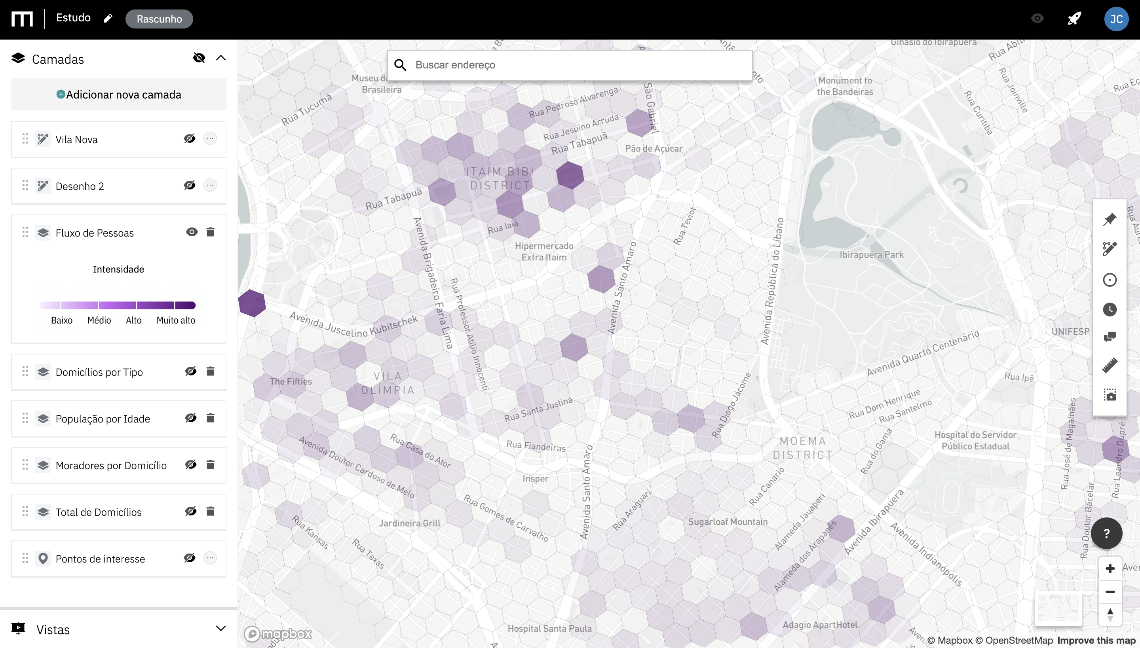The width and height of the screenshot is (1140, 648).
Task: Open Desenho 2 more options menu
Action: pyautogui.click(x=210, y=185)
